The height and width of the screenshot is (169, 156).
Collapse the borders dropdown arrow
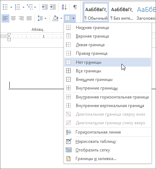[x=73, y=18]
